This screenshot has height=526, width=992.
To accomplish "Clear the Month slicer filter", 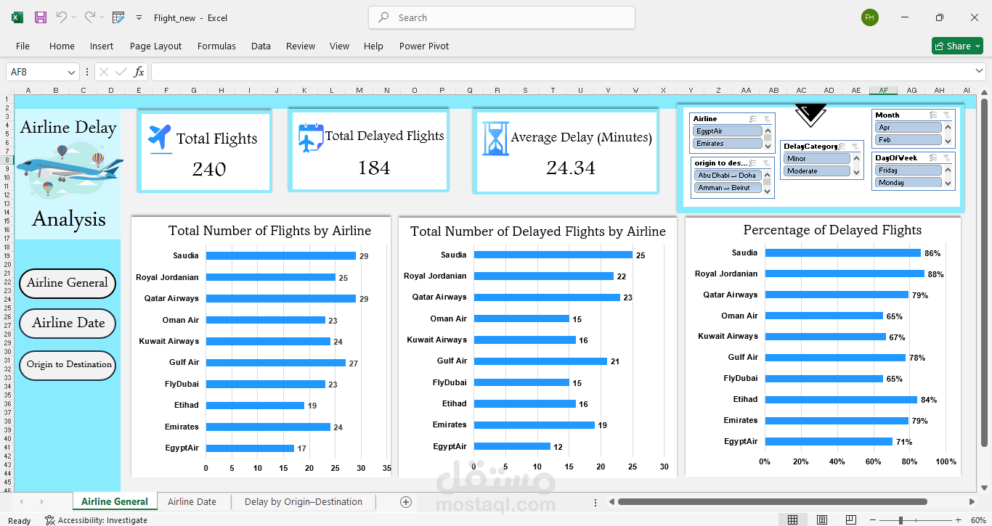I will tap(947, 115).
